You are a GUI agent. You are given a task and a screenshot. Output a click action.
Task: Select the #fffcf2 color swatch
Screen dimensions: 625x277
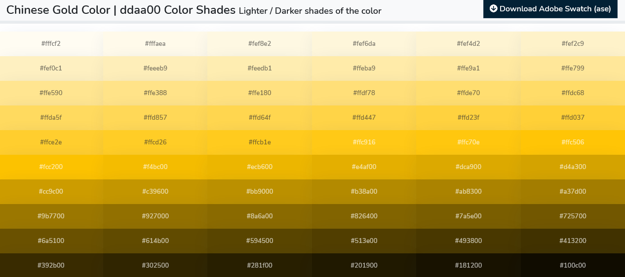pos(51,43)
